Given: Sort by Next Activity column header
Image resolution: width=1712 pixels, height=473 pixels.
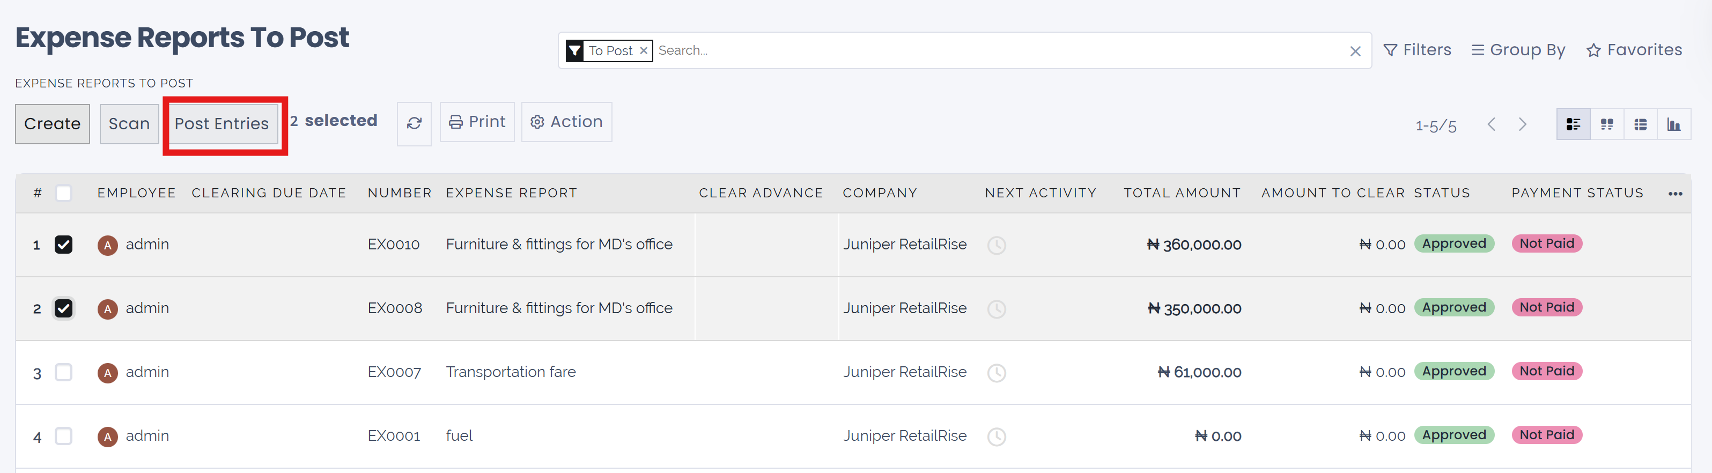Looking at the screenshot, I should [1040, 193].
